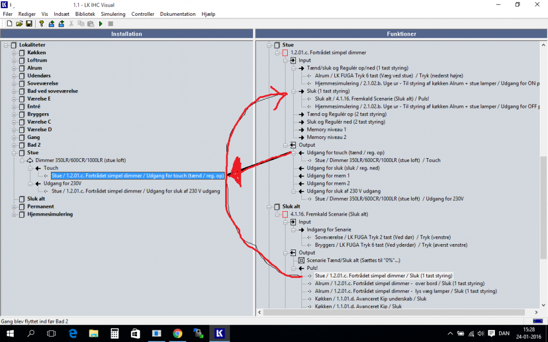548x342 pixels.
Task: Click the red box icon beside 4.1.16. Fremkald Scenarie
Action: point(285,215)
